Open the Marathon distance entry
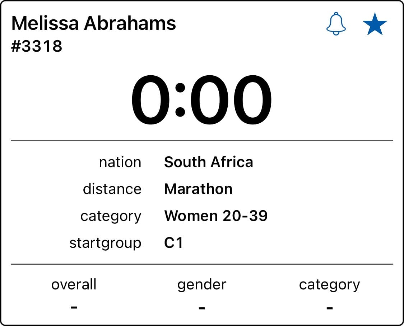This screenshot has width=404, height=326. (198, 189)
